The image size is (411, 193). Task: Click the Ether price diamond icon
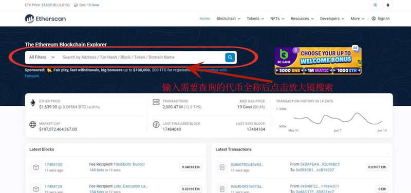pyautogui.click(x=33, y=103)
